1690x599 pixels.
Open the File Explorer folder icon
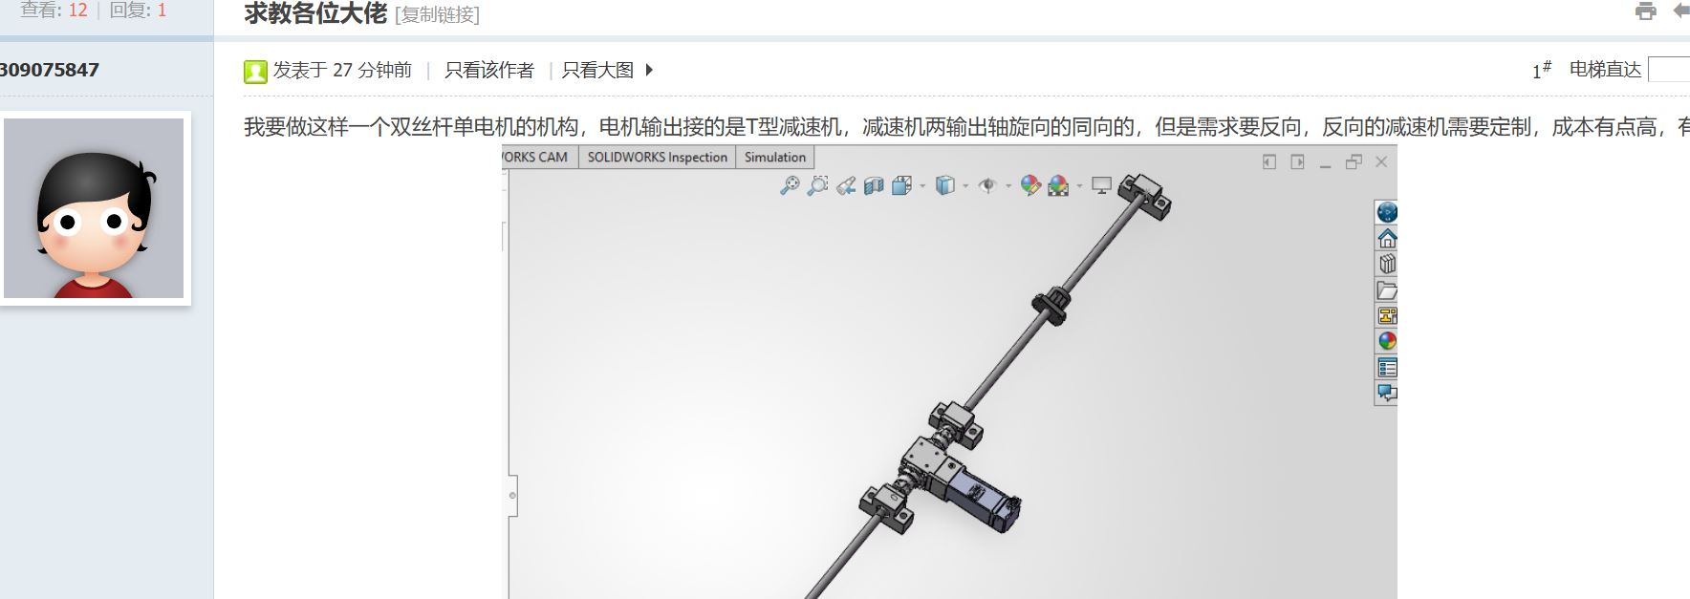click(x=1387, y=290)
